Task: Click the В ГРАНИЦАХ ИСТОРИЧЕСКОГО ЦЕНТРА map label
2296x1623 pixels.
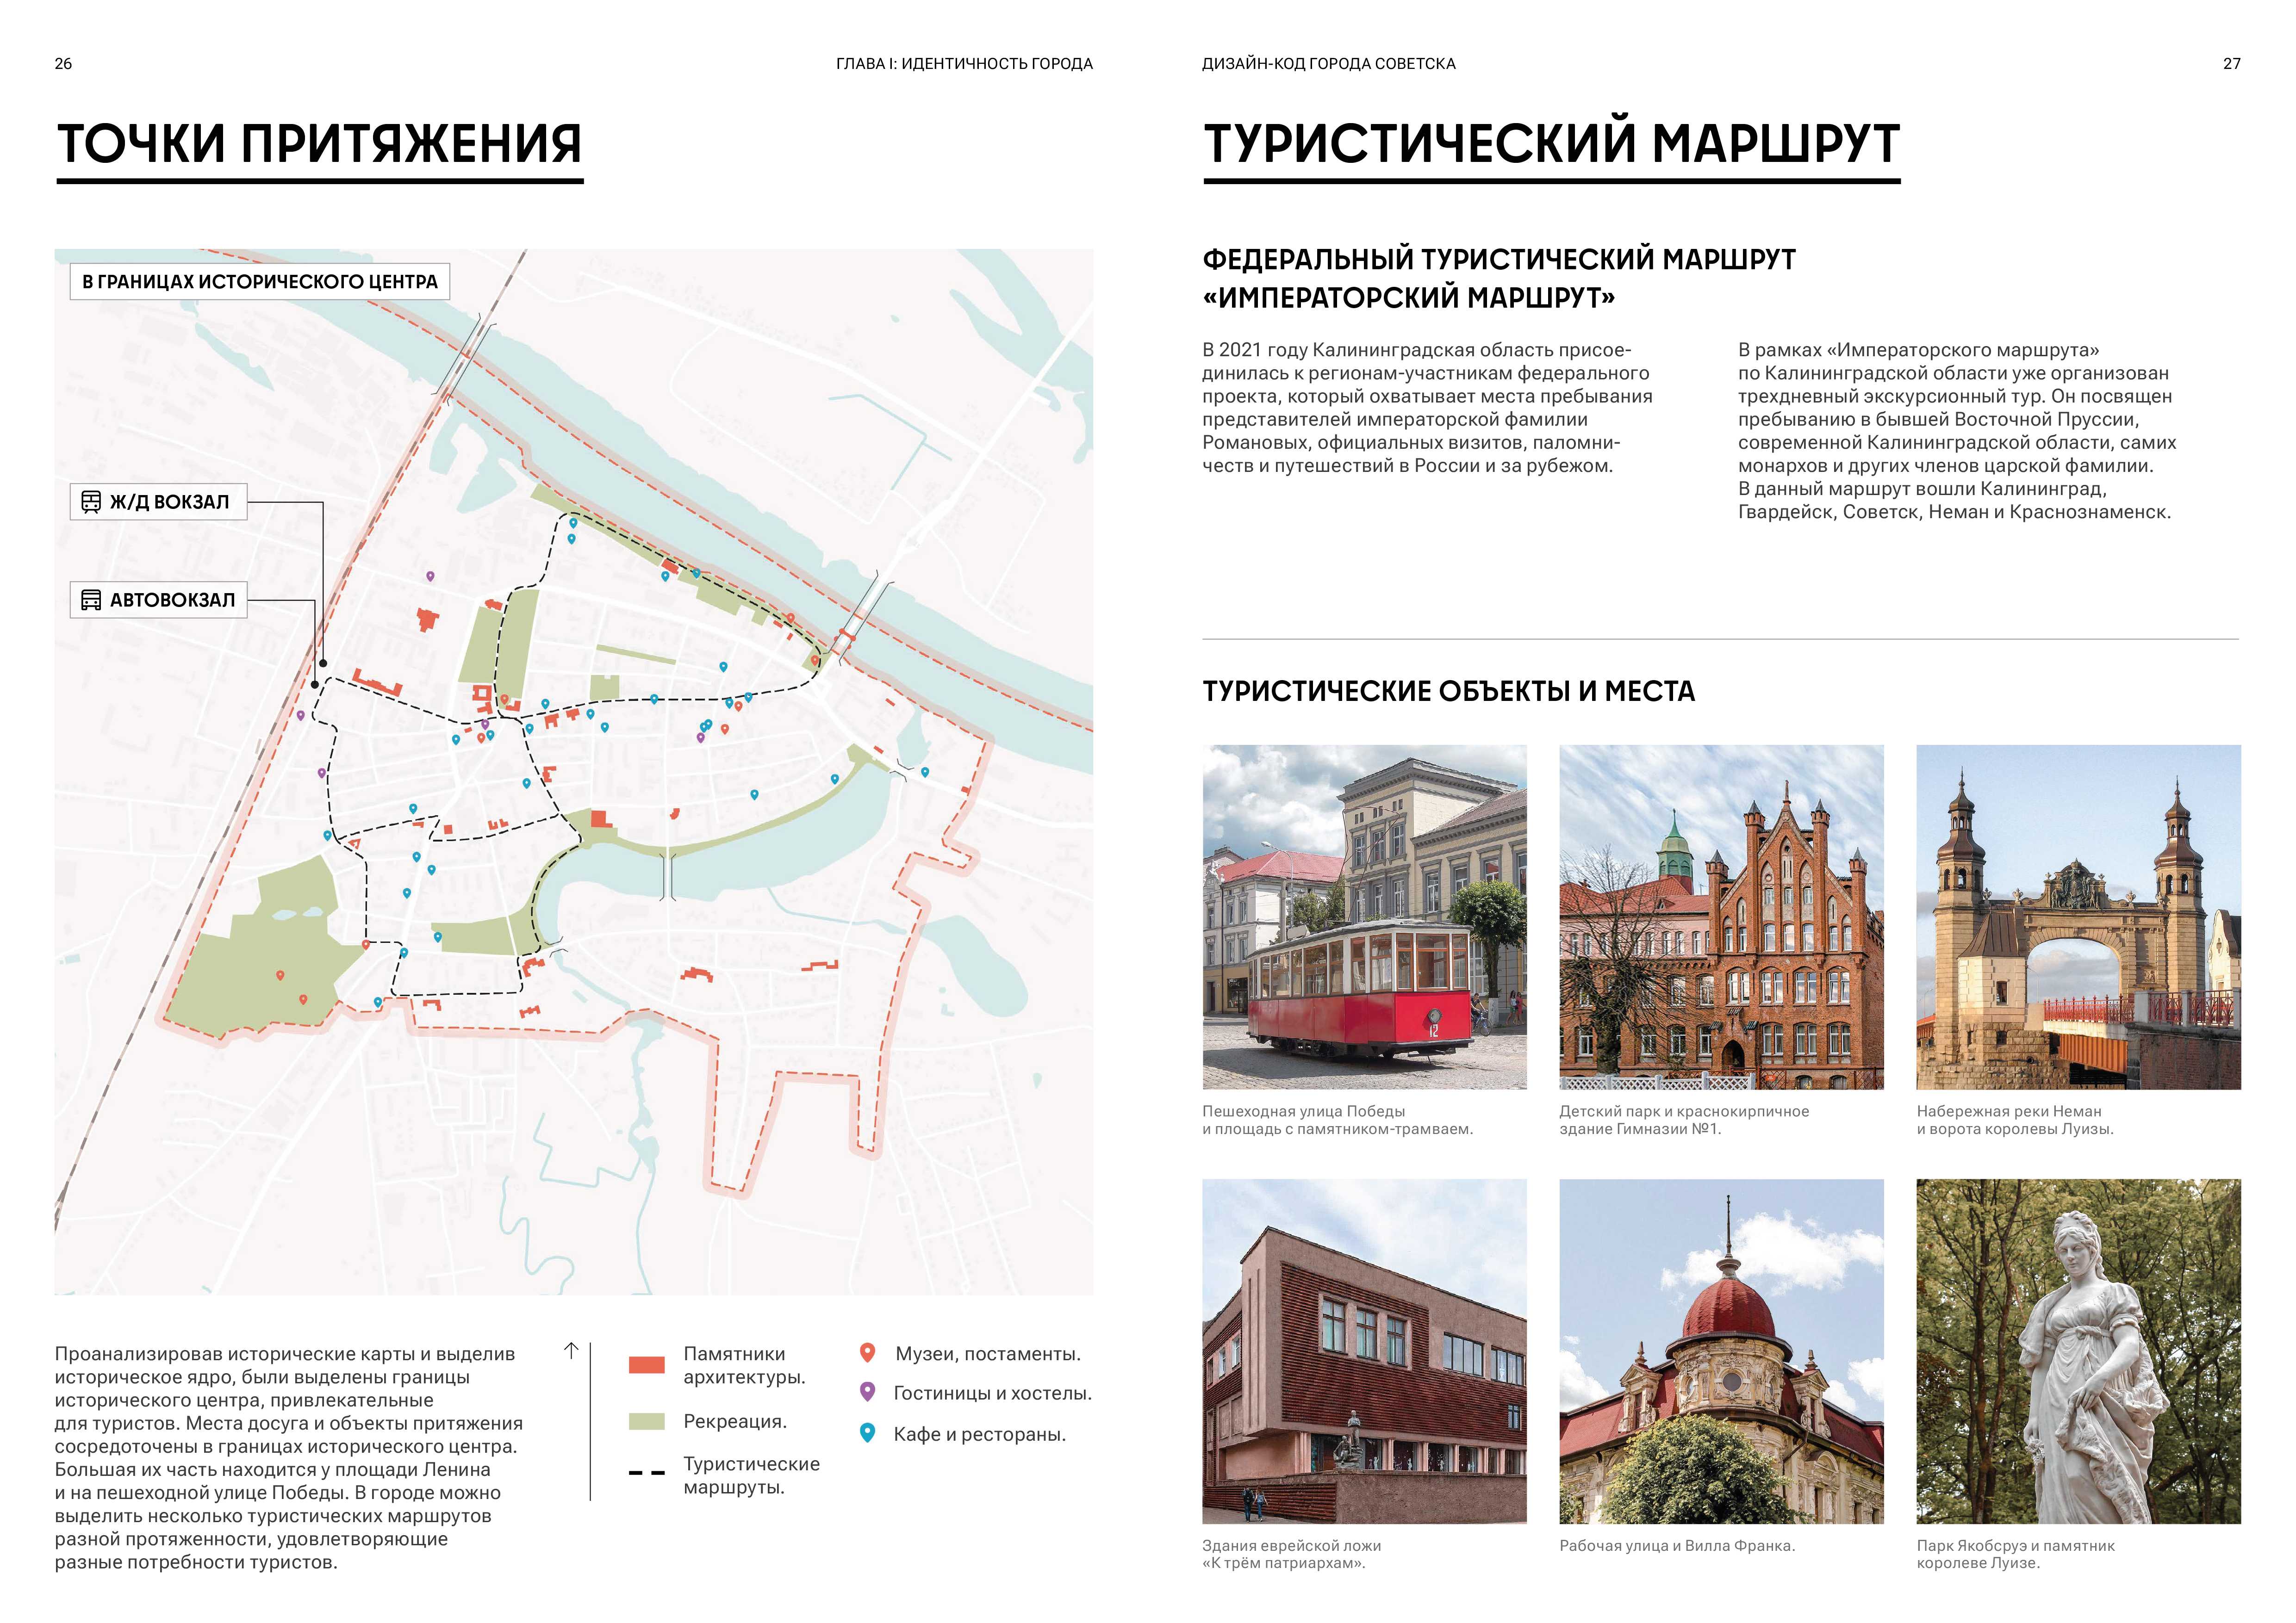Action: click(260, 282)
